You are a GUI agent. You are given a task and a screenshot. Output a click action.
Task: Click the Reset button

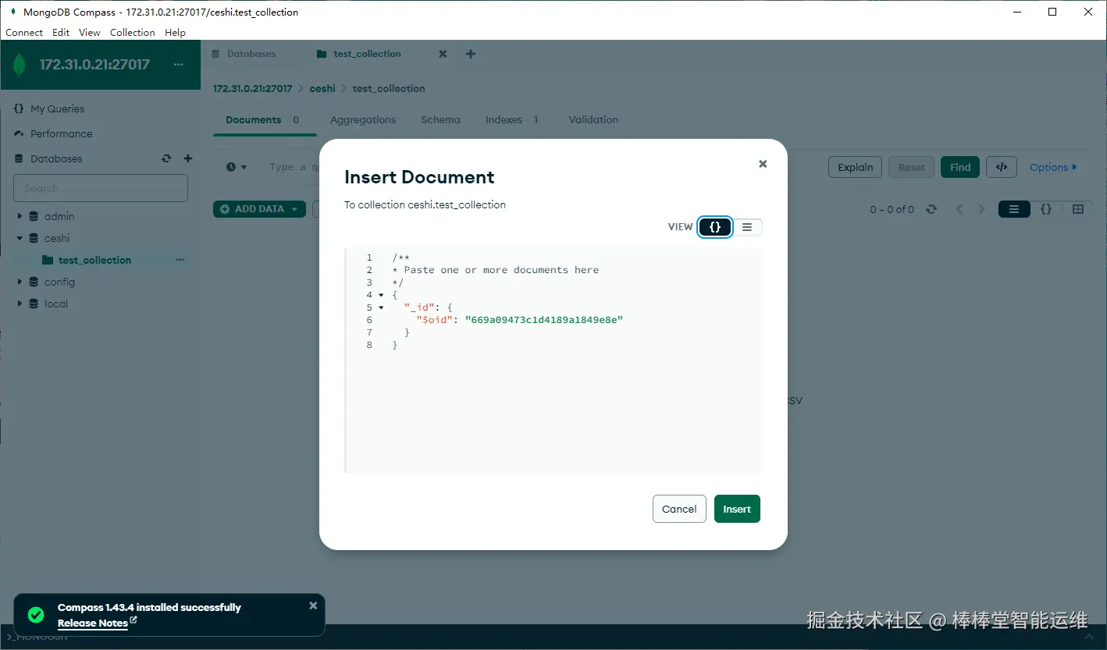[911, 167]
